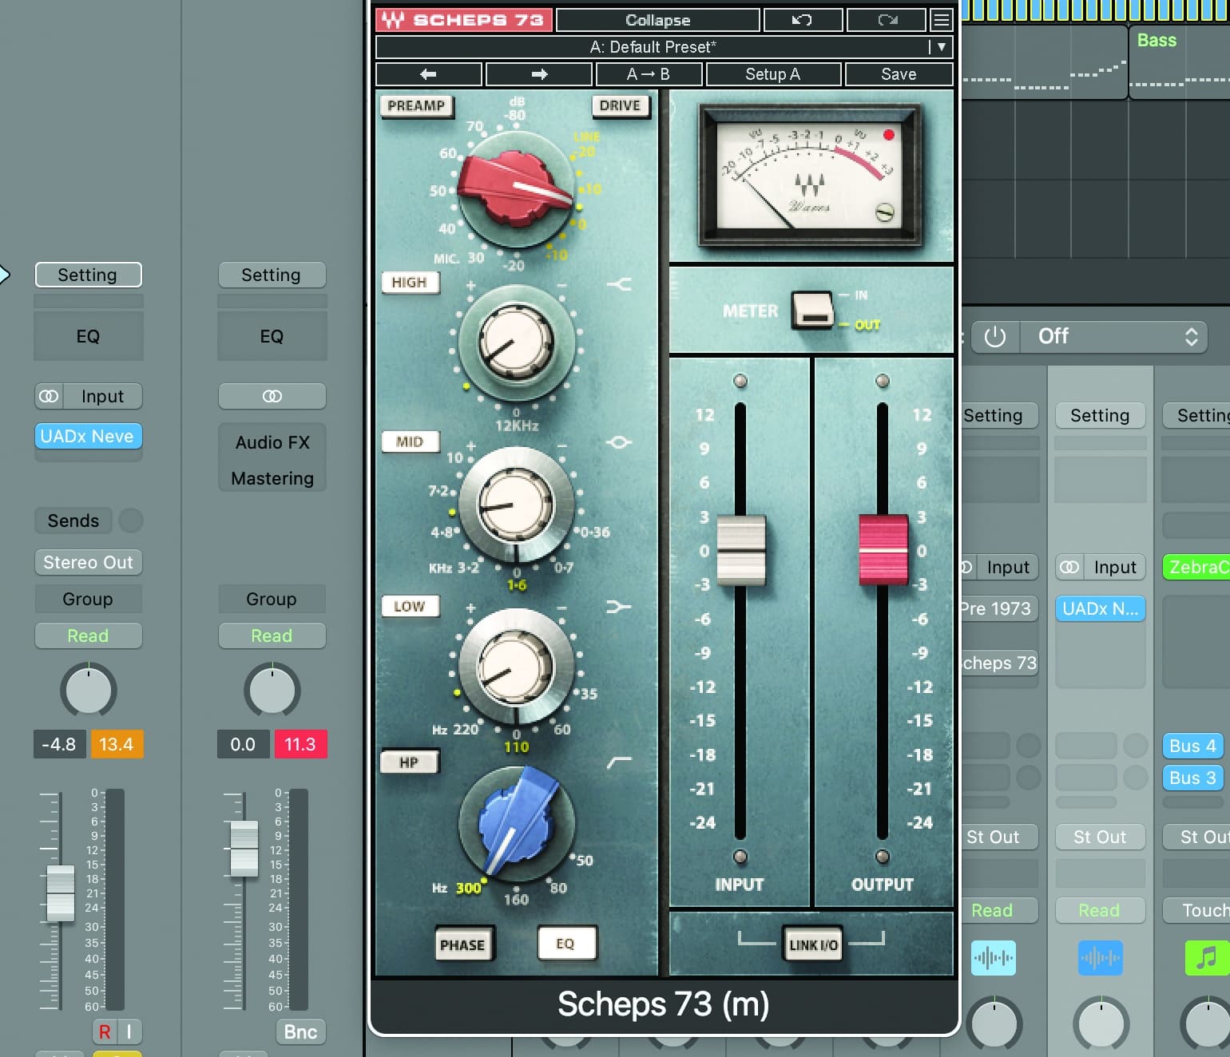1230x1057 pixels.
Task: Click the A to B copy button
Action: pyautogui.click(x=649, y=74)
